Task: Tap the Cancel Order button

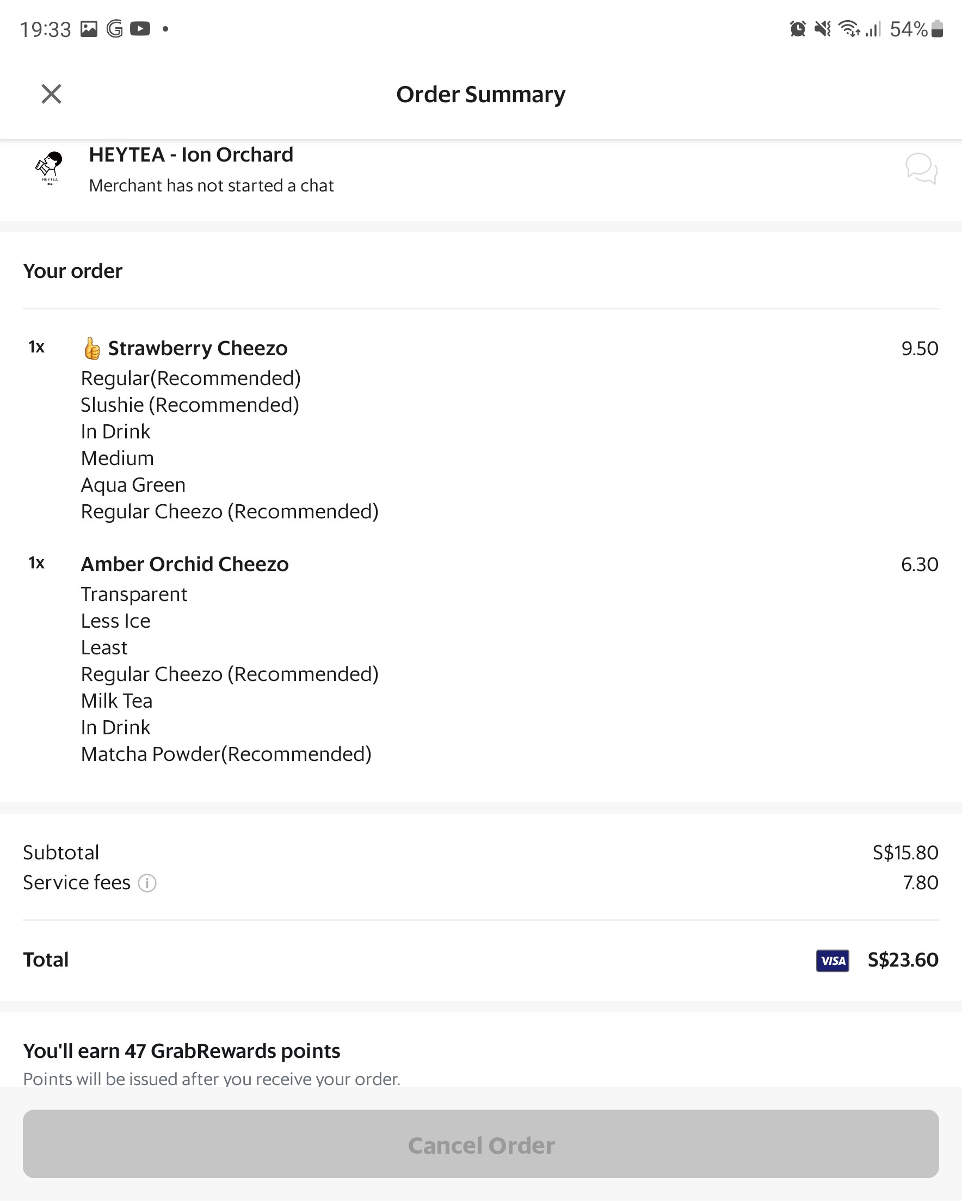Action: coord(481,1145)
